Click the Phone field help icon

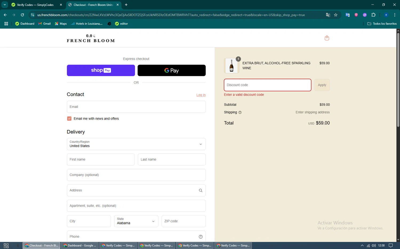tap(201, 237)
